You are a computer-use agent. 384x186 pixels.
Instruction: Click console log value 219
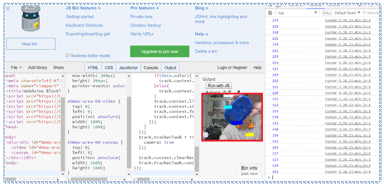click(x=275, y=75)
